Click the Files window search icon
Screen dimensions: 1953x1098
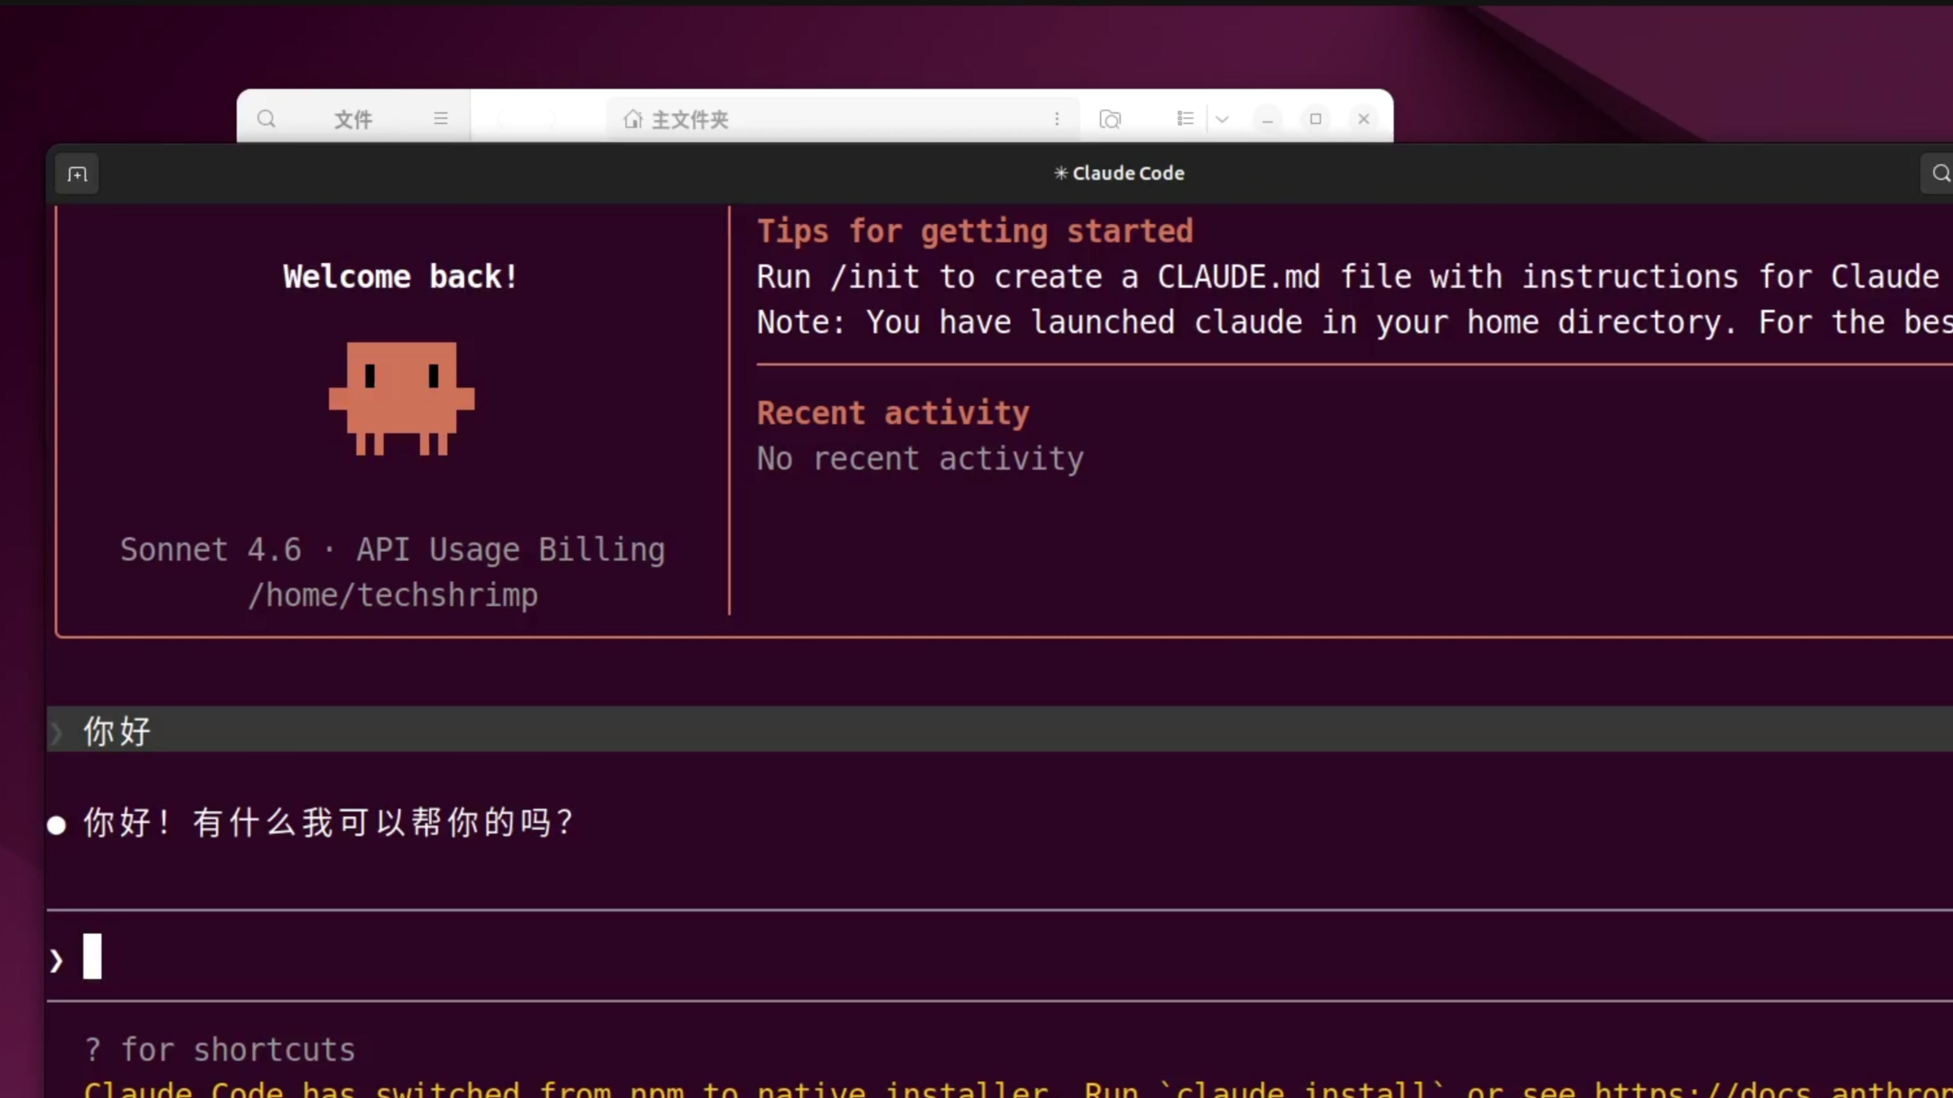(266, 119)
